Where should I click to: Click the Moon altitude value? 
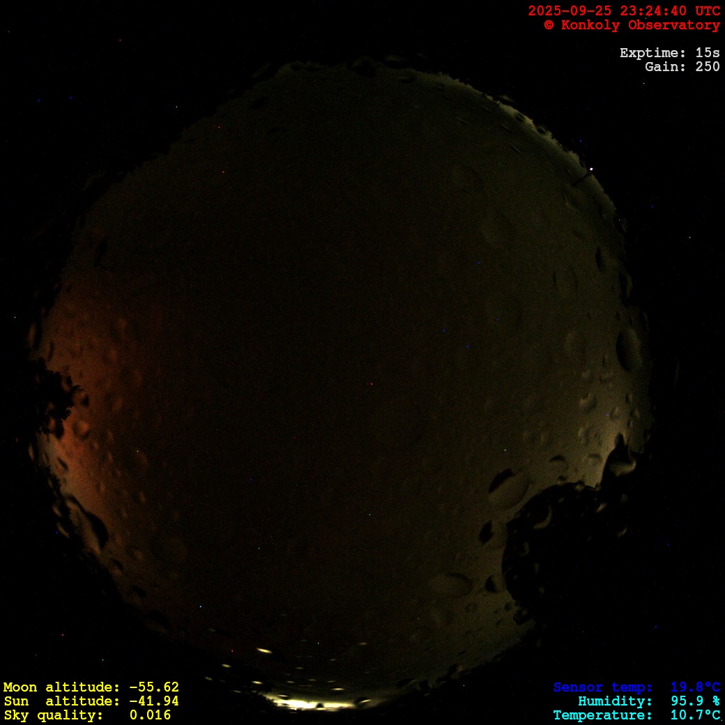[154, 687]
